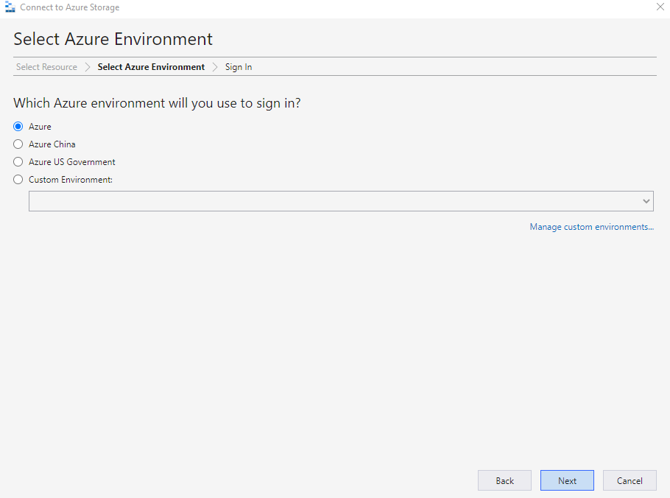Click the chevron after Select Resource
Image resolution: width=670 pixels, height=498 pixels.
coord(88,67)
